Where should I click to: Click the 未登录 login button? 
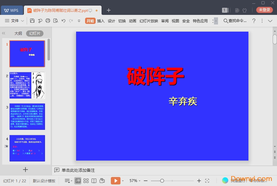[x=264, y=10]
